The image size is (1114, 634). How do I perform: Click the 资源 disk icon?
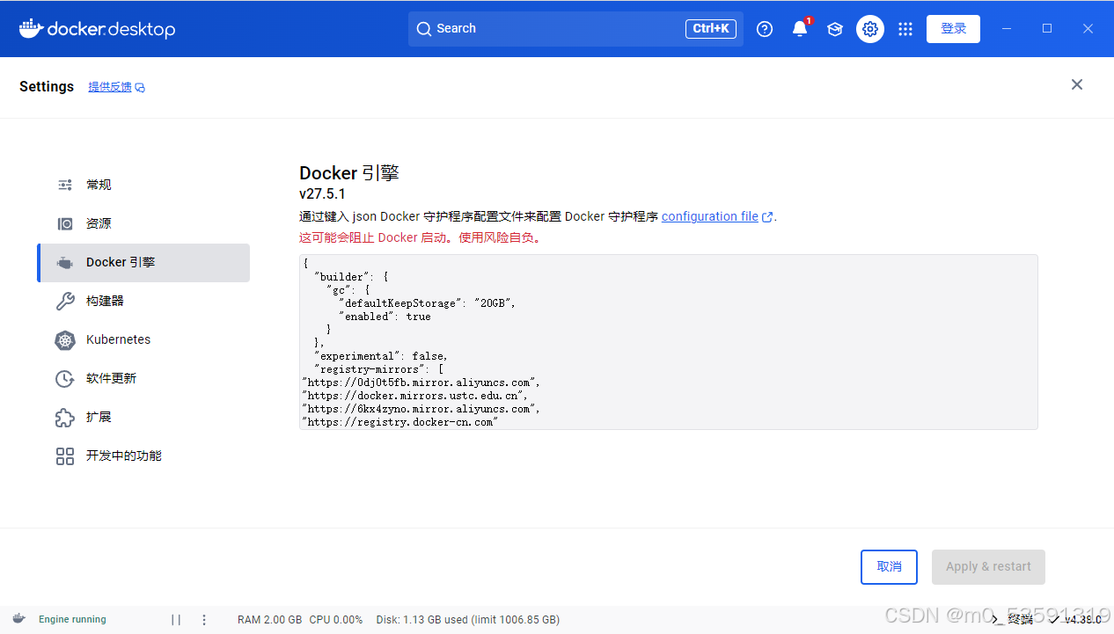(x=65, y=224)
